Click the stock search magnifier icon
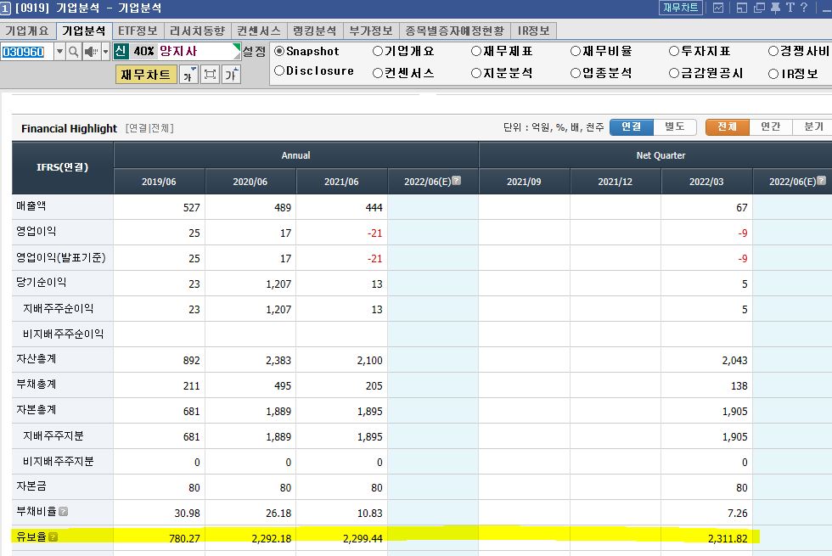The height and width of the screenshot is (556, 832). (x=74, y=52)
